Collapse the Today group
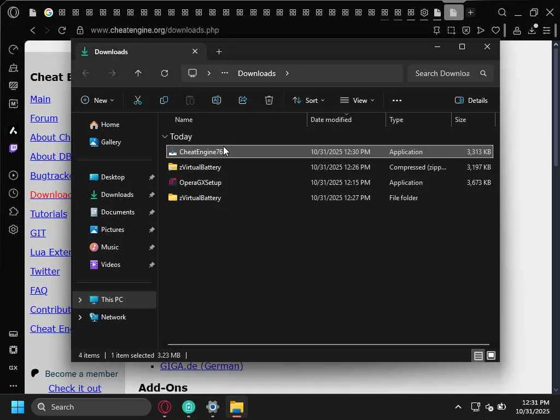560x420 pixels. 165,136
